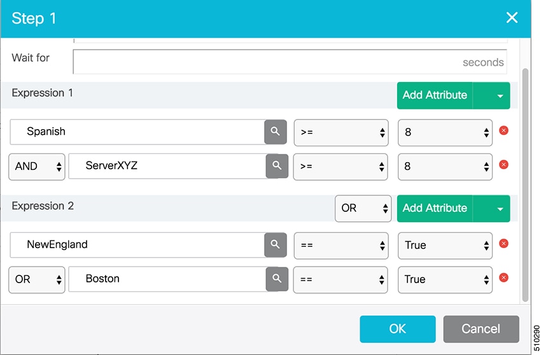Click the Wait for seconds field
The width and height of the screenshot is (541, 355).
(290, 62)
